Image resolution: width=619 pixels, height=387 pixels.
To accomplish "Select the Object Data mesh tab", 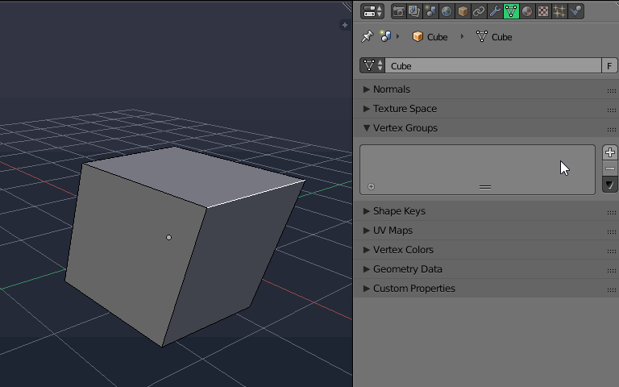I will click(x=511, y=11).
